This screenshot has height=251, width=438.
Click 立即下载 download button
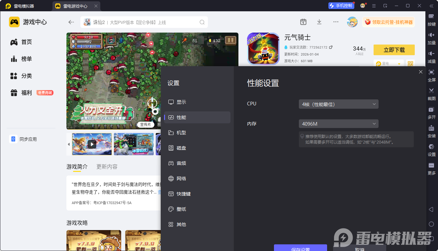(x=394, y=50)
